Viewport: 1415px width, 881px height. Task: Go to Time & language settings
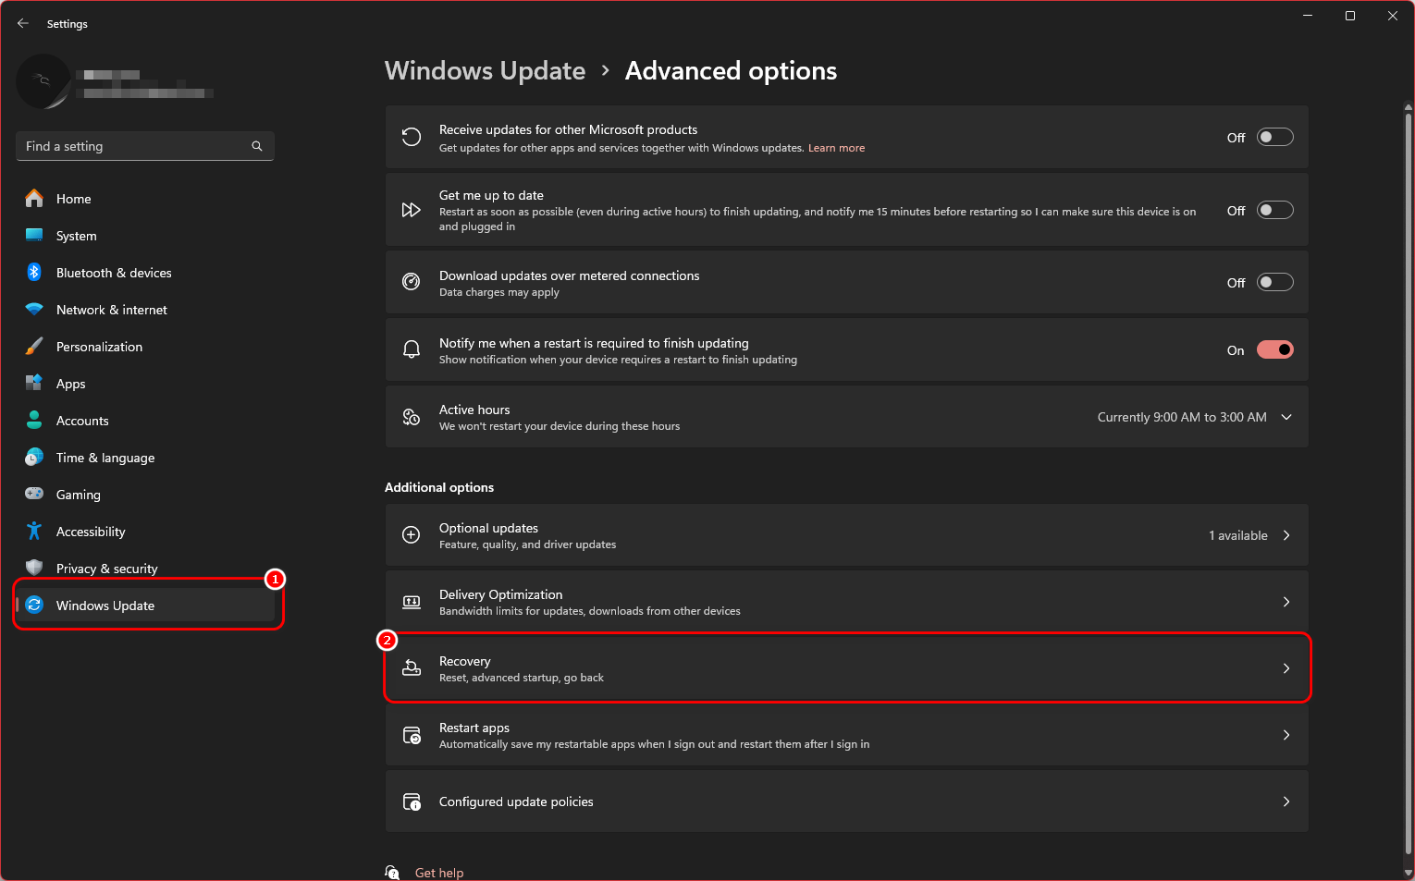click(105, 458)
